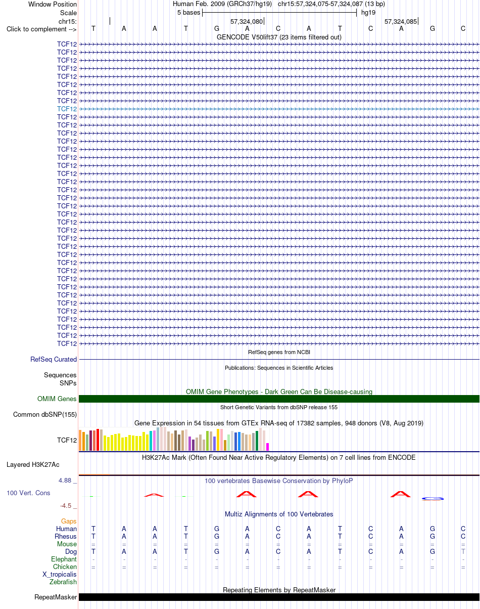Screen dimensions: 480x609
Task: Open the 100 vertebrates Basewise Conservation title
Action: pyautogui.click(x=279, y=481)
